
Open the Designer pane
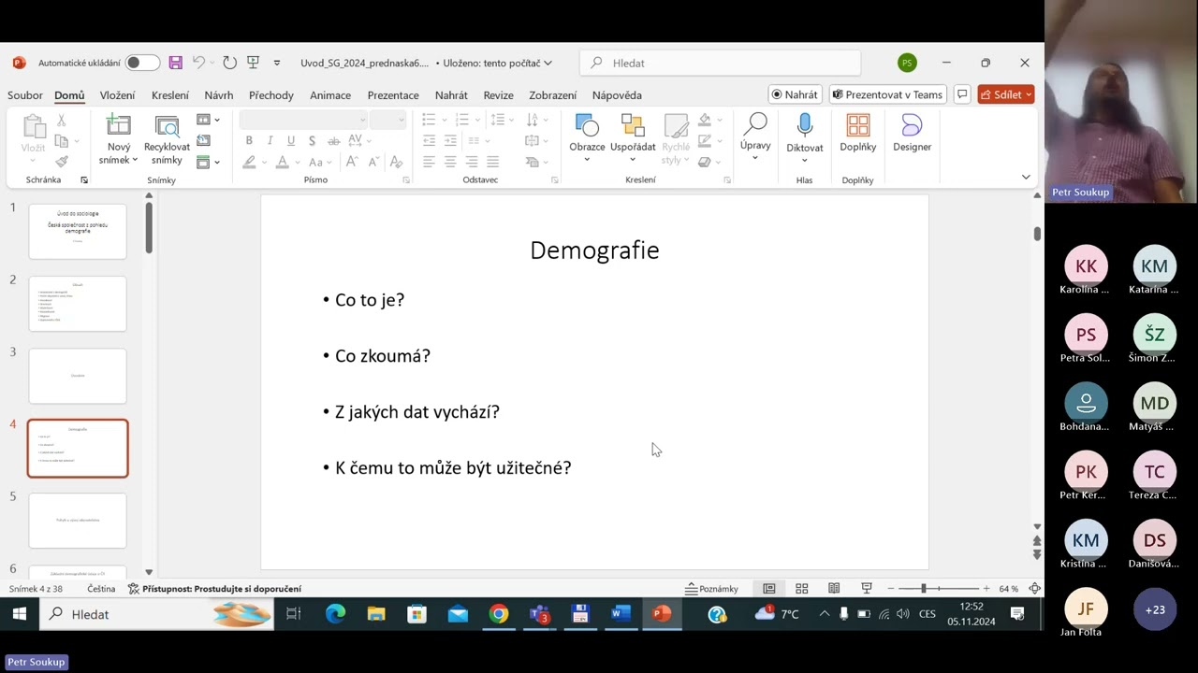(912, 134)
